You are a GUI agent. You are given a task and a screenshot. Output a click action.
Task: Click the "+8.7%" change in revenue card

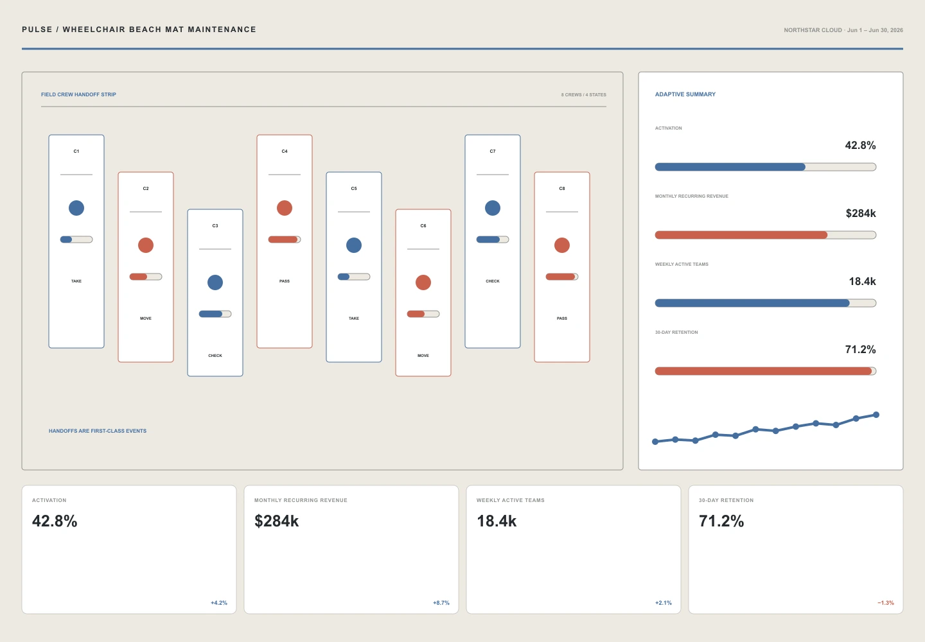click(441, 603)
